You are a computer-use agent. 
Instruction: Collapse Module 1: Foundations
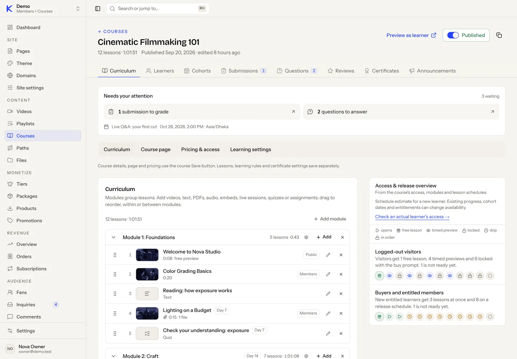pos(113,237)
